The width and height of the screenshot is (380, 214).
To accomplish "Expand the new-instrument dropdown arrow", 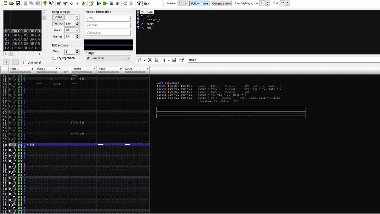I will pos(145,60).
